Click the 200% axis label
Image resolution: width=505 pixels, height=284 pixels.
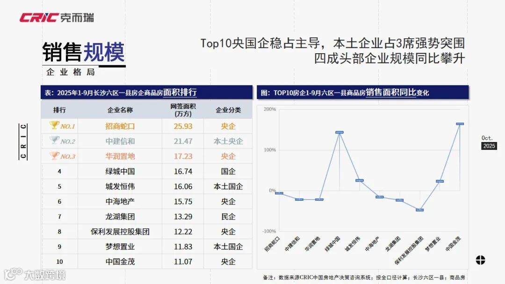coord(270,109)
